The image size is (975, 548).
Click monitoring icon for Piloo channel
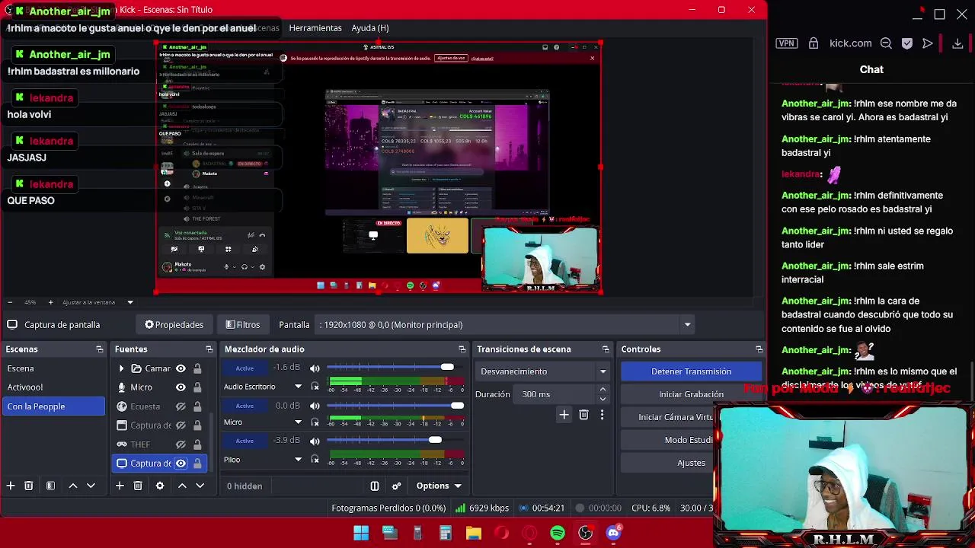[x=315, y=460]
